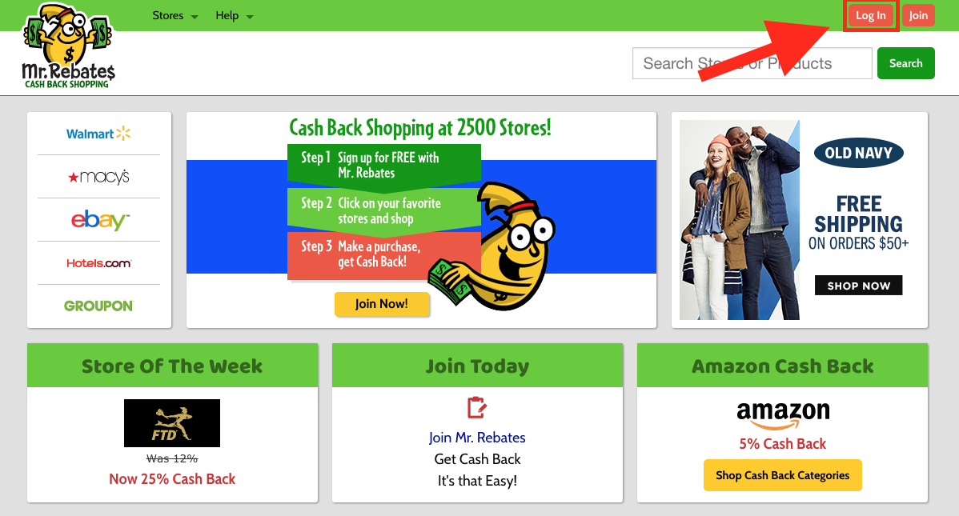Open the eBay store logo

pos(100,220)
